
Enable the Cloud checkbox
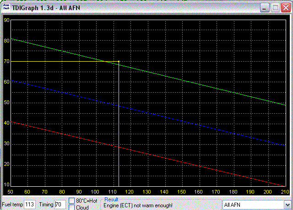[72, 207]
